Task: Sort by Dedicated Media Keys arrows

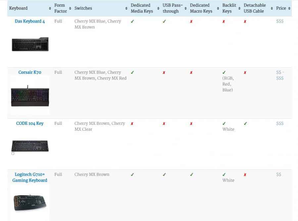Action: point(158,8)
